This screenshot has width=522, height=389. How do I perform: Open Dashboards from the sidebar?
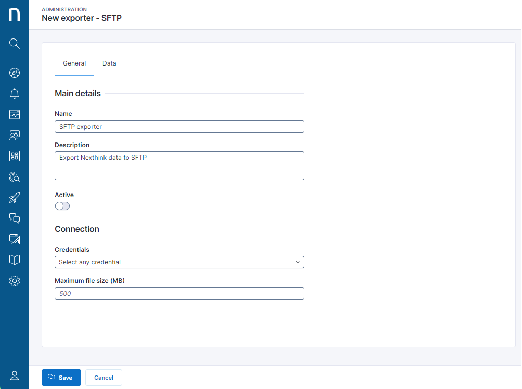[14, 114]
